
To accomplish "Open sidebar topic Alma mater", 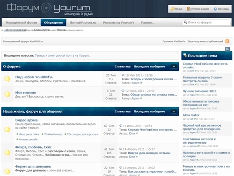I will pyautogui.click(x=191, y=115).
